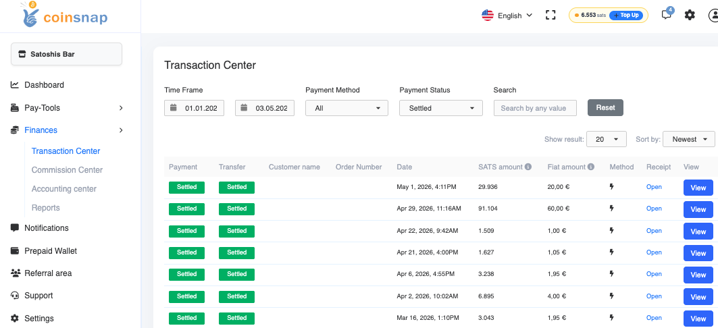Open the settings gear in header
The height and width of the screenshot is (328, 718).
[690, 15]
